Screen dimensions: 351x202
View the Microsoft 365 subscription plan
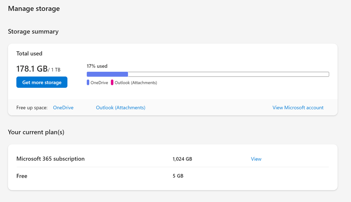click(256, 159)
